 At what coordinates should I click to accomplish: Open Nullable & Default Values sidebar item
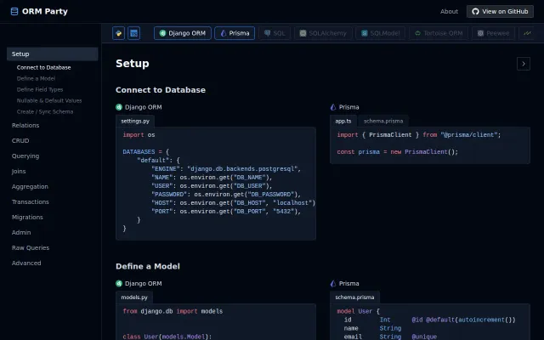click(49, 100)
